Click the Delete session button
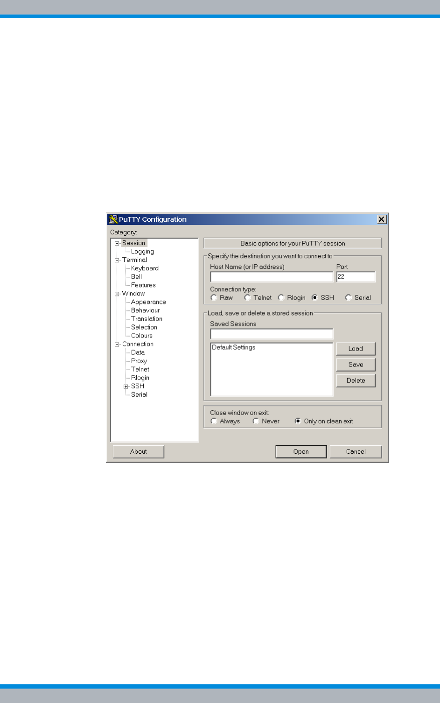 (x=356, y=380)
